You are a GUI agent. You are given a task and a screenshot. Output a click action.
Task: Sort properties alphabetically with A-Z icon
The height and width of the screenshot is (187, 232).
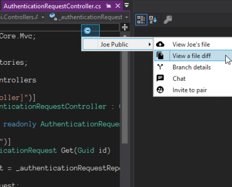153,19
